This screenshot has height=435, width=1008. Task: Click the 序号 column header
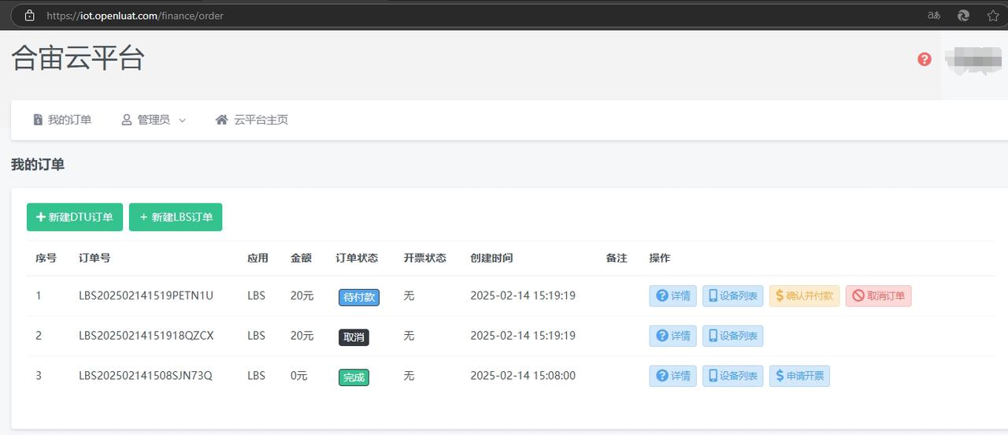(x=46, y=258)
